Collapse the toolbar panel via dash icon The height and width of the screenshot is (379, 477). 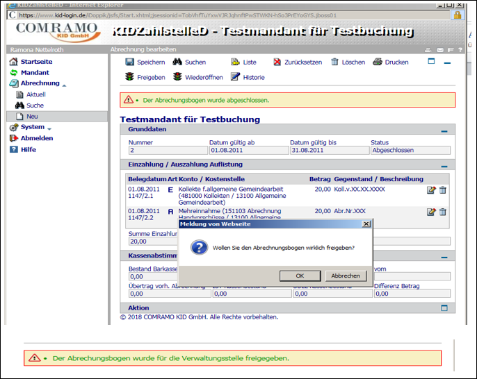pyautogui.click(x=447, y=63)
